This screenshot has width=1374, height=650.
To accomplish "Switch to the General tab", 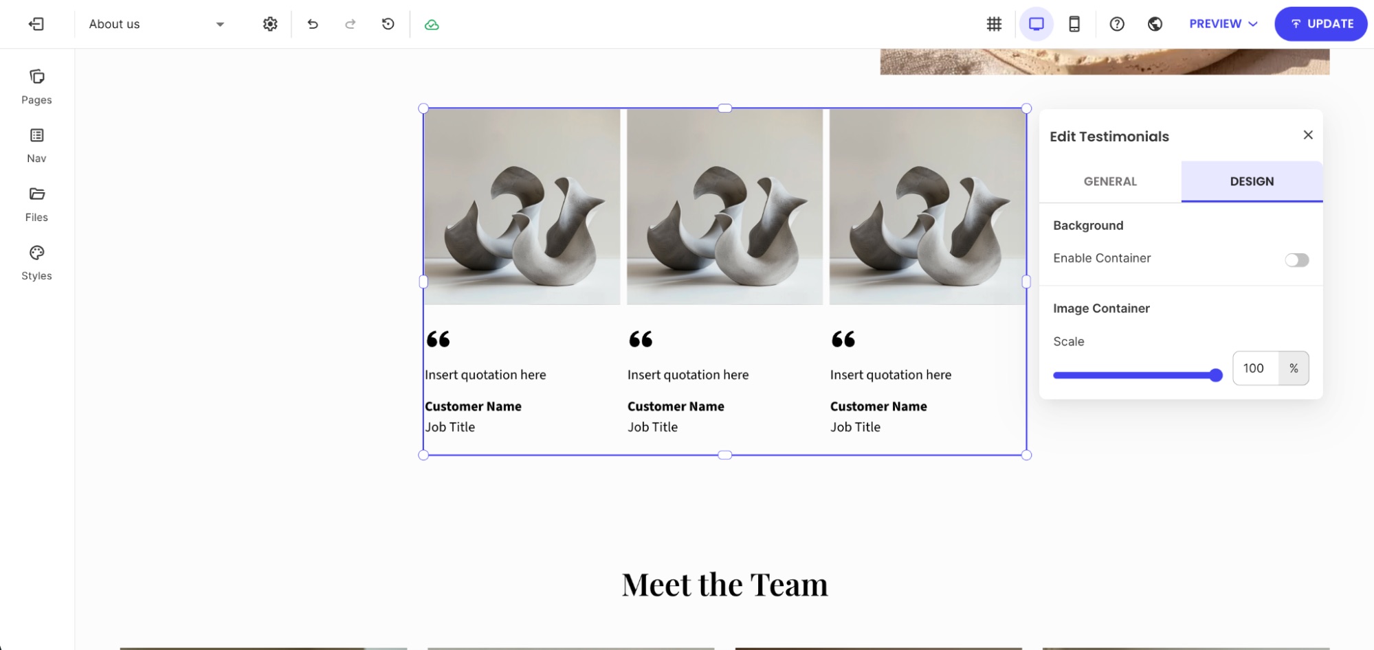I will point(1110,181).
